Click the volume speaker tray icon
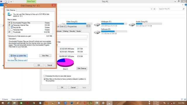This screenshot has width=187, height=105. coord(174,103)
